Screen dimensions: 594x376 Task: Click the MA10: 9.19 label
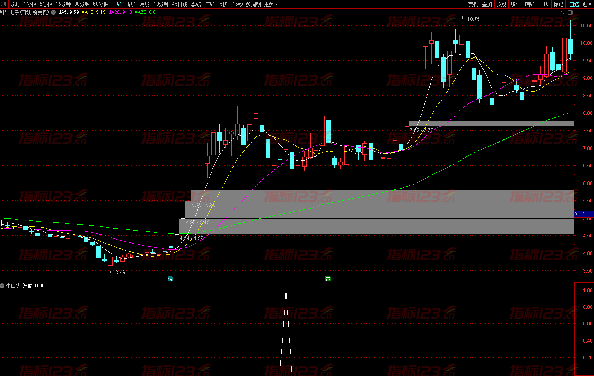pos(93,12)
